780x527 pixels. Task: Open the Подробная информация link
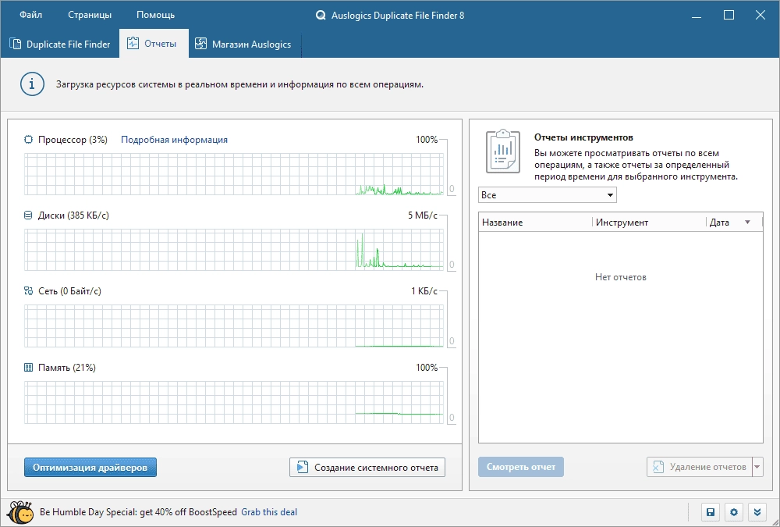pos(174,140)
